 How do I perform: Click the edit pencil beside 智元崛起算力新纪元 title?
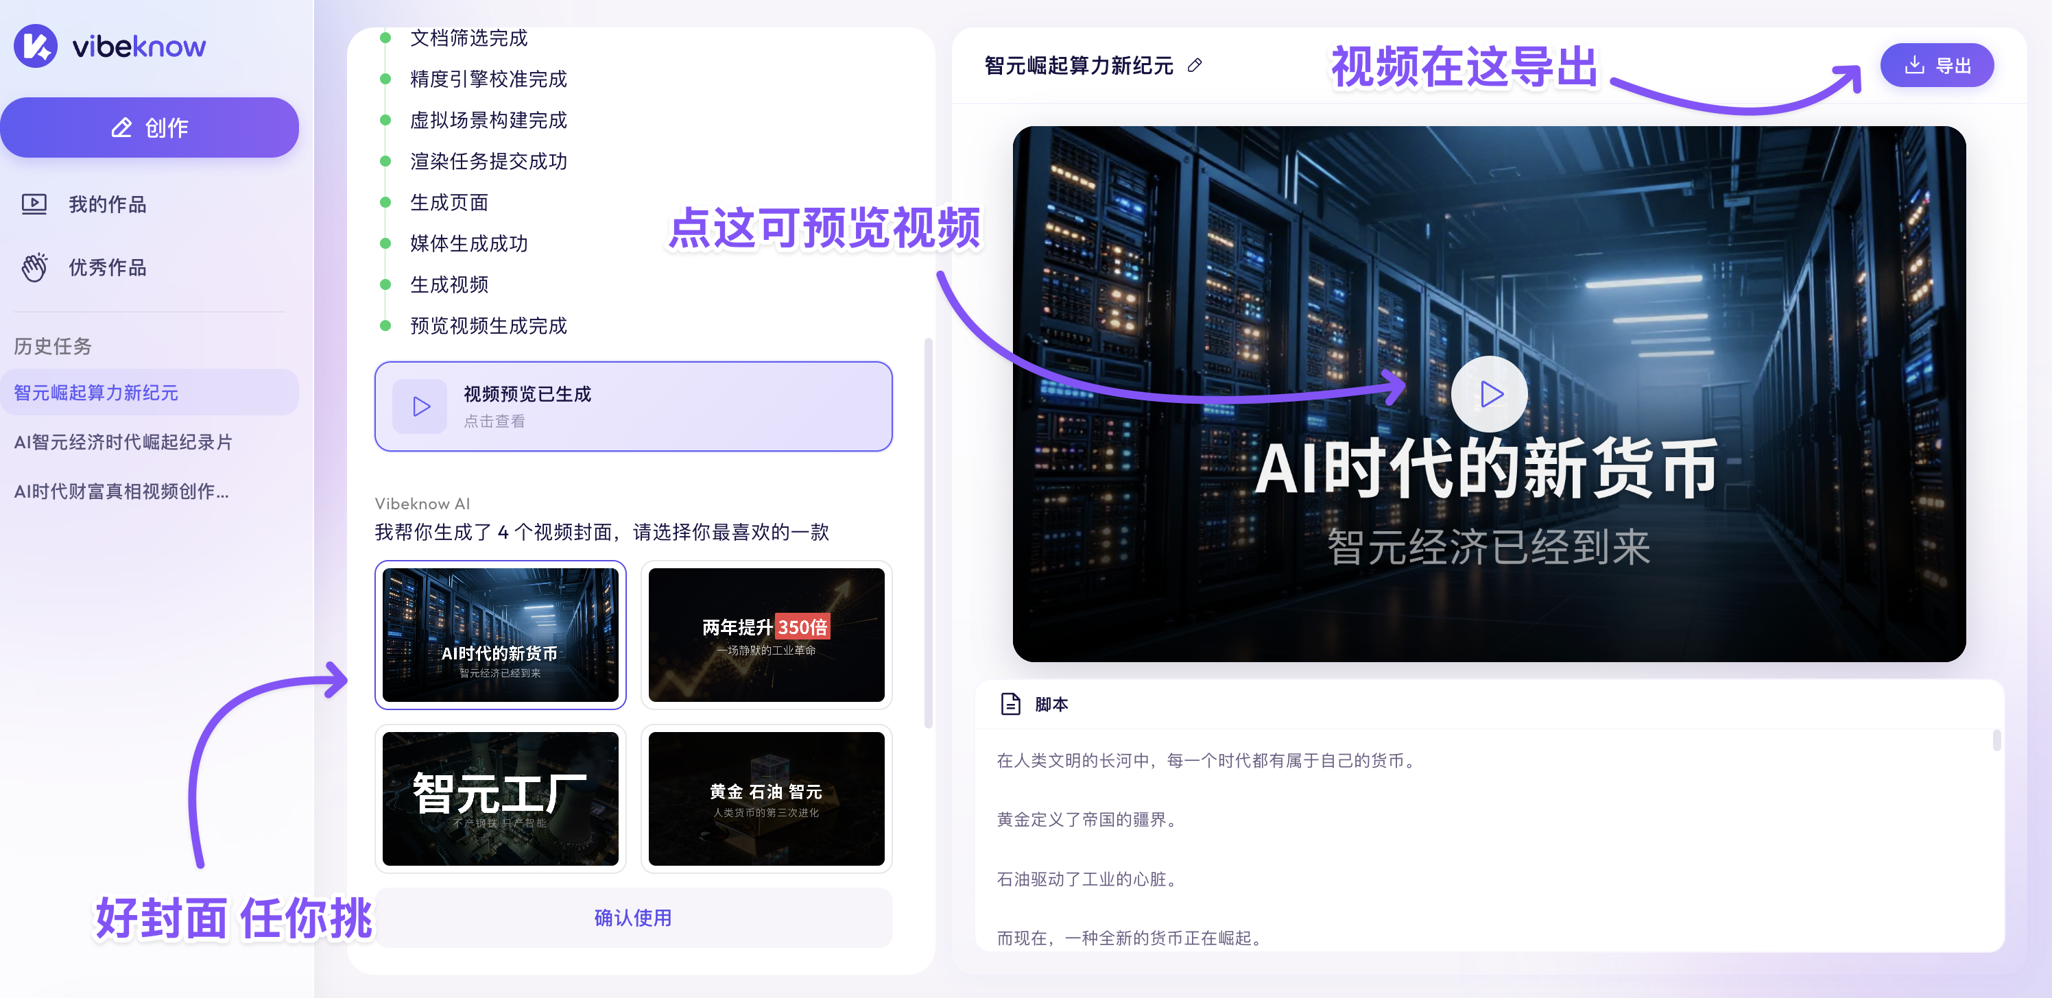(x=1194, y=66)
